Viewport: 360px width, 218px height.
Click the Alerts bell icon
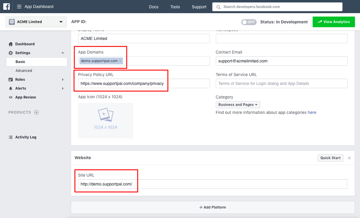click(x=11, y=88)
